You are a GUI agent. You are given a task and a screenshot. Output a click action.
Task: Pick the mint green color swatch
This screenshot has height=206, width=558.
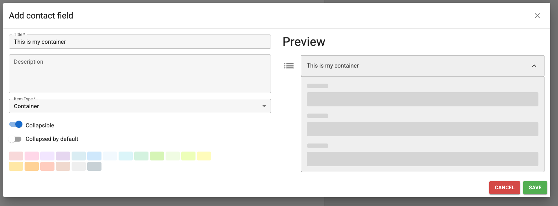(x=141, y=156)
